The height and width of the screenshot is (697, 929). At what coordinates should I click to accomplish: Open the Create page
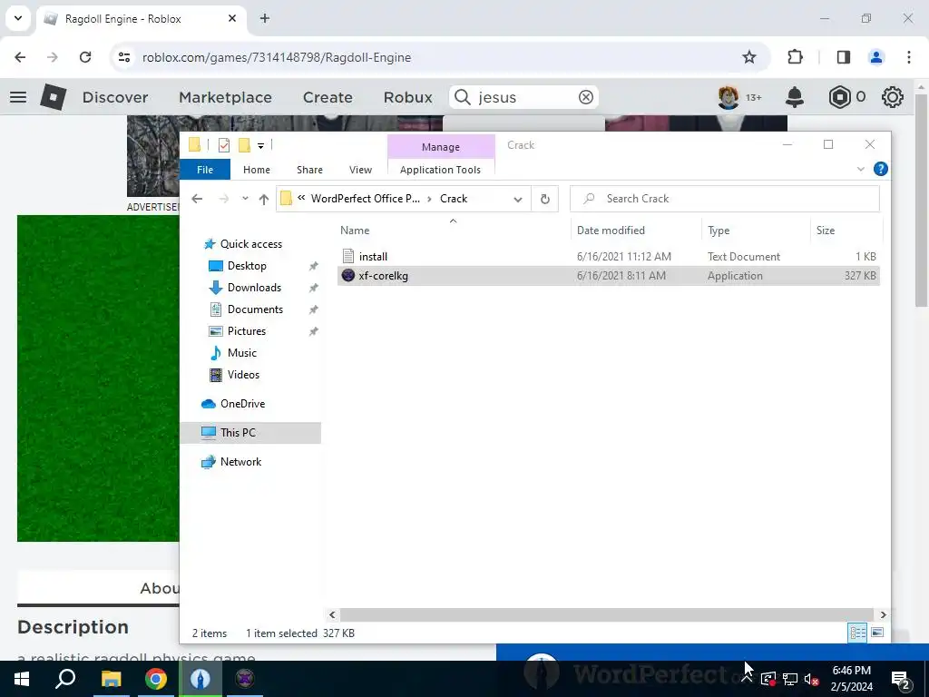tap(328, 97)
